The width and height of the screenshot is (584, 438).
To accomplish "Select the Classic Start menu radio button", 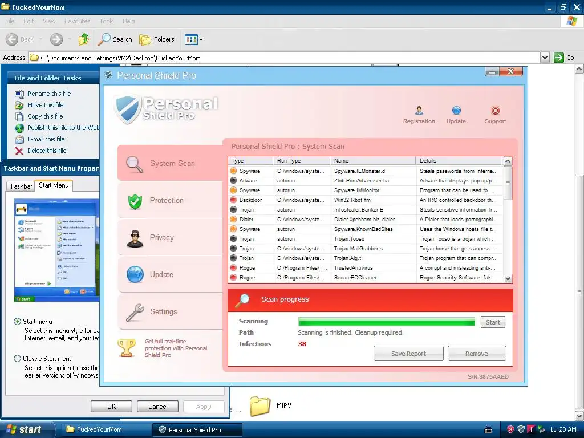I will [x=17, y=359].
